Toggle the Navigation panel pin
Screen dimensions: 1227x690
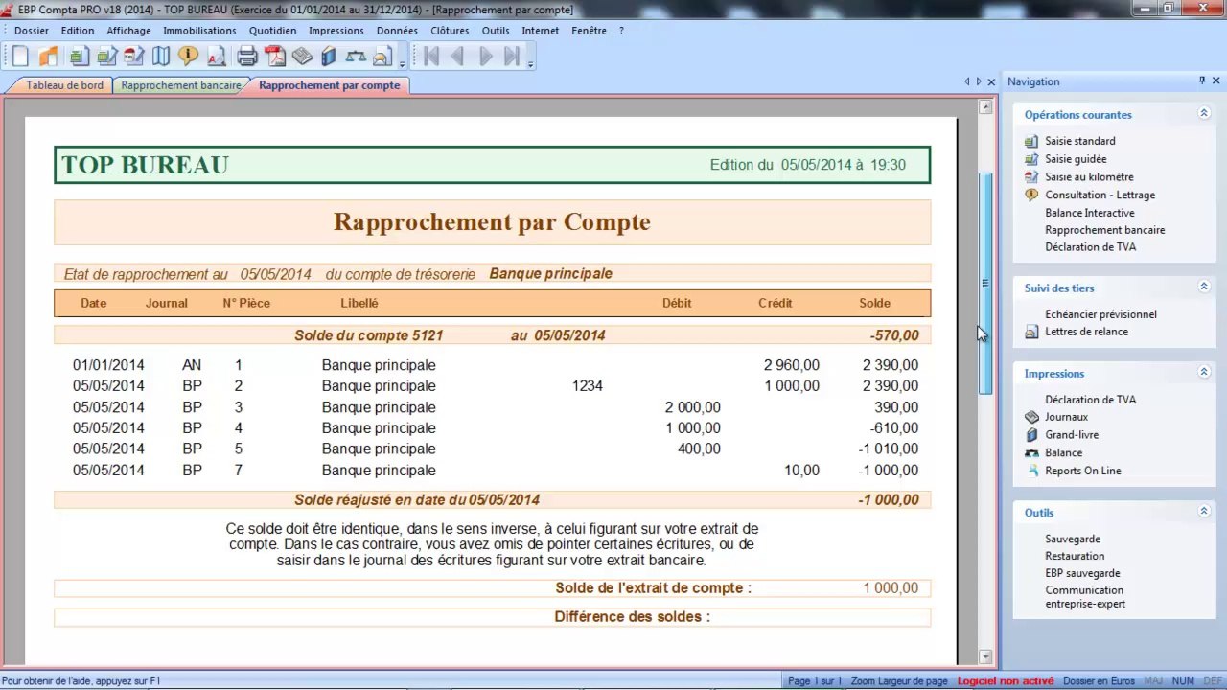click(1202, 81)
